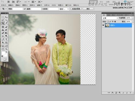This screenshot has height=101, width=135.
Task: Open the 滤镜(T) menu
Action: 39,5
